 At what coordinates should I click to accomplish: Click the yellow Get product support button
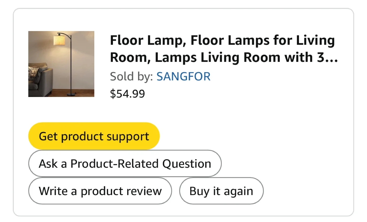[94, 136]
